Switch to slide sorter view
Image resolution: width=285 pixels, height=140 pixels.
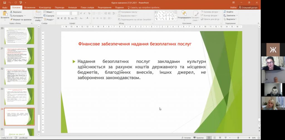tap(214, 138)
